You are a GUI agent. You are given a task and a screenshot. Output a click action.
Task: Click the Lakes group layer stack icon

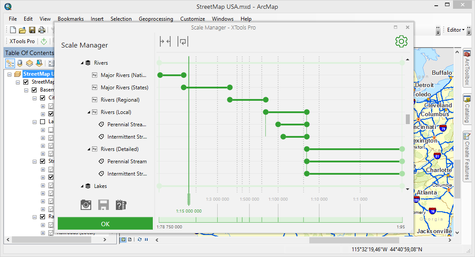(x=88, y=186)
